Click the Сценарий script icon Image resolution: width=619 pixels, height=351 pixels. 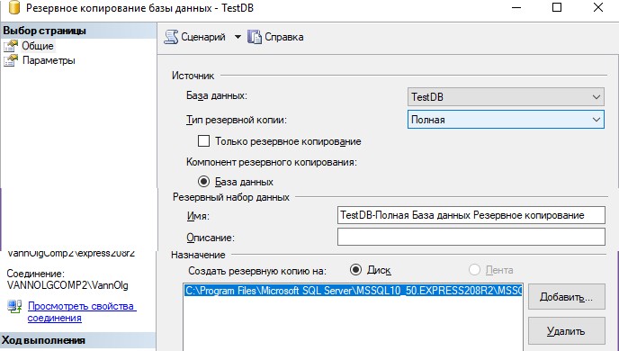point(171,37)
